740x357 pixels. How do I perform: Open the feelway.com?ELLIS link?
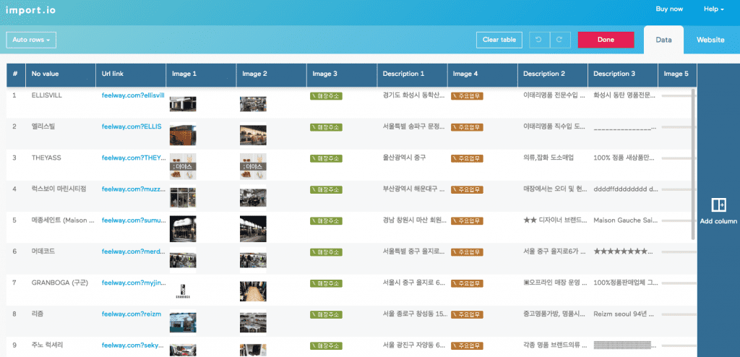click(132, 126)
